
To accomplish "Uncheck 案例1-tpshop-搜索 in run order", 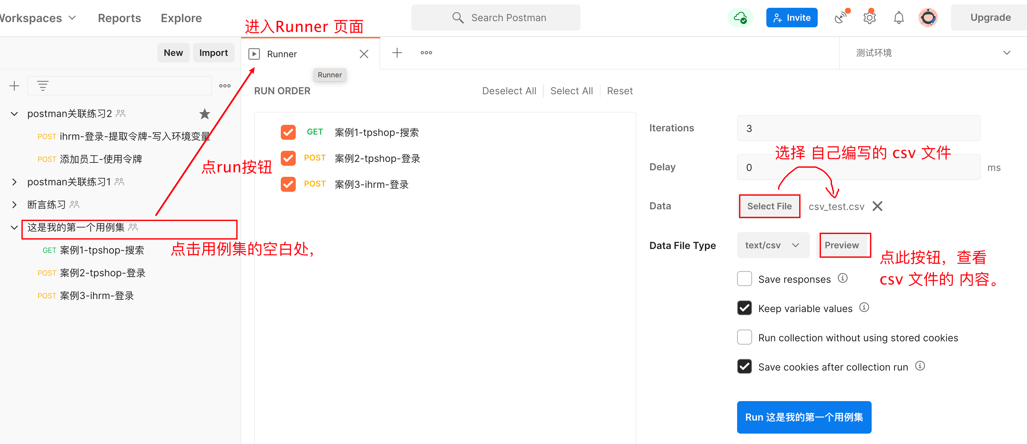I will (288, 132).
